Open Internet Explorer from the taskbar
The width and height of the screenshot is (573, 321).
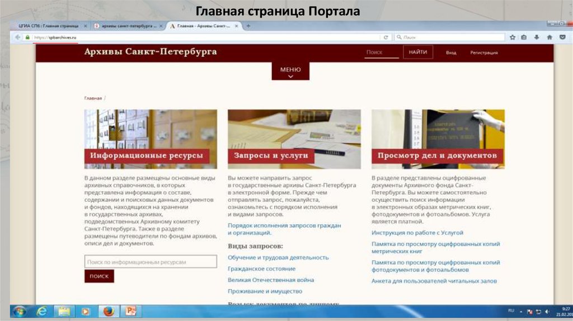tap(41, 311)
